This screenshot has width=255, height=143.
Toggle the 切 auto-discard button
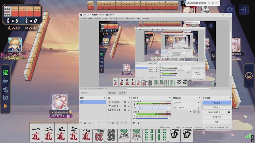coord(5,98)
